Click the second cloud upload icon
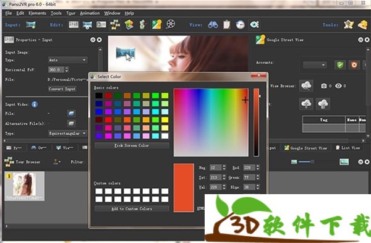The image size is (371, 243). pos(323,104)
